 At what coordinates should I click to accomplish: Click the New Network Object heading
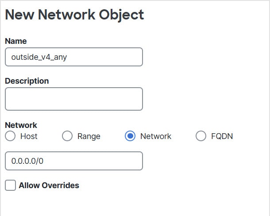74,15
